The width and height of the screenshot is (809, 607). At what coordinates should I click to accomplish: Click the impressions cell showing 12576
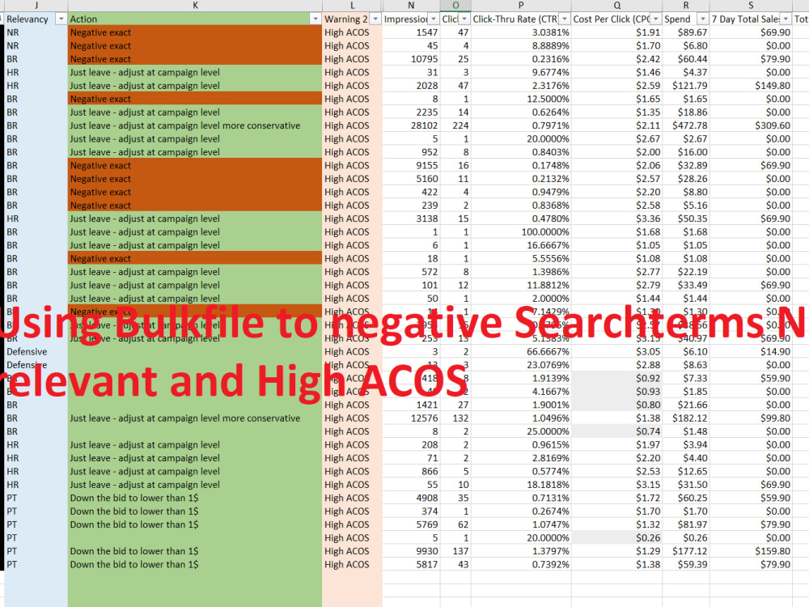pos(411,418)
